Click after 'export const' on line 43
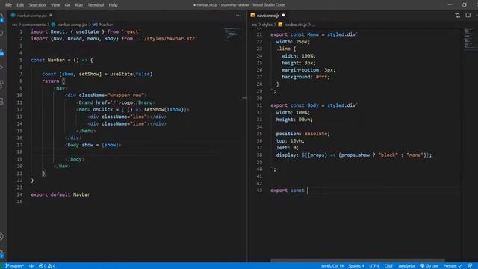 308,191
